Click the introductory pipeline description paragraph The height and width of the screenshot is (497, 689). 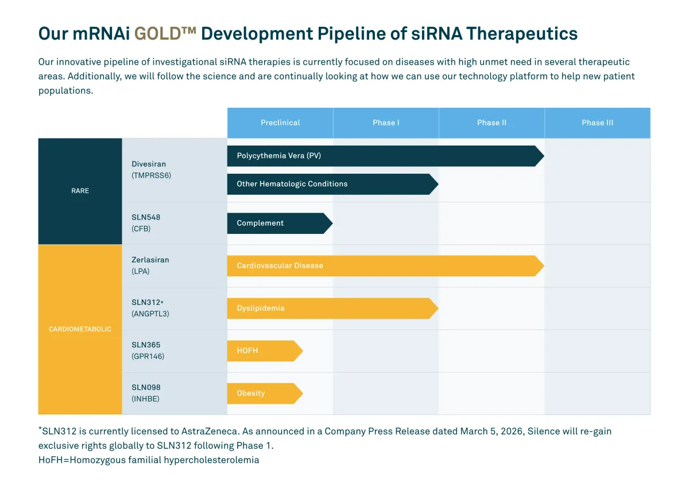(x=336, y=76)
